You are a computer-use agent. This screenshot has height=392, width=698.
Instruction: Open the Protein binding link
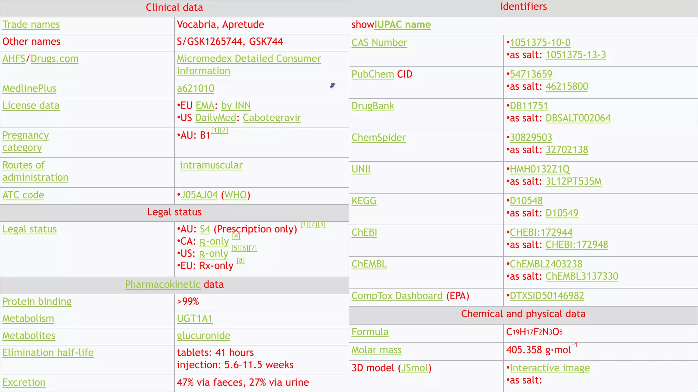point(37,301)
